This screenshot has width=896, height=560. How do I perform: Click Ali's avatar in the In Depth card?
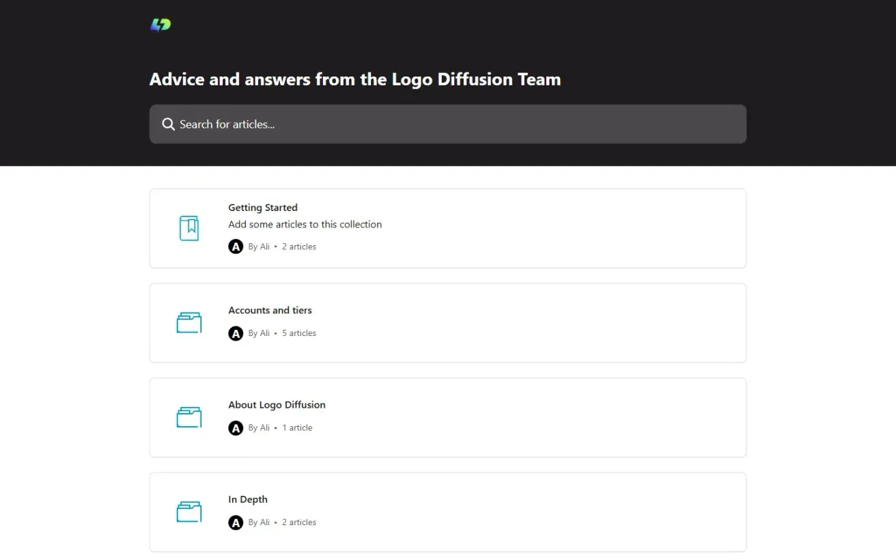tap(236, 522)
